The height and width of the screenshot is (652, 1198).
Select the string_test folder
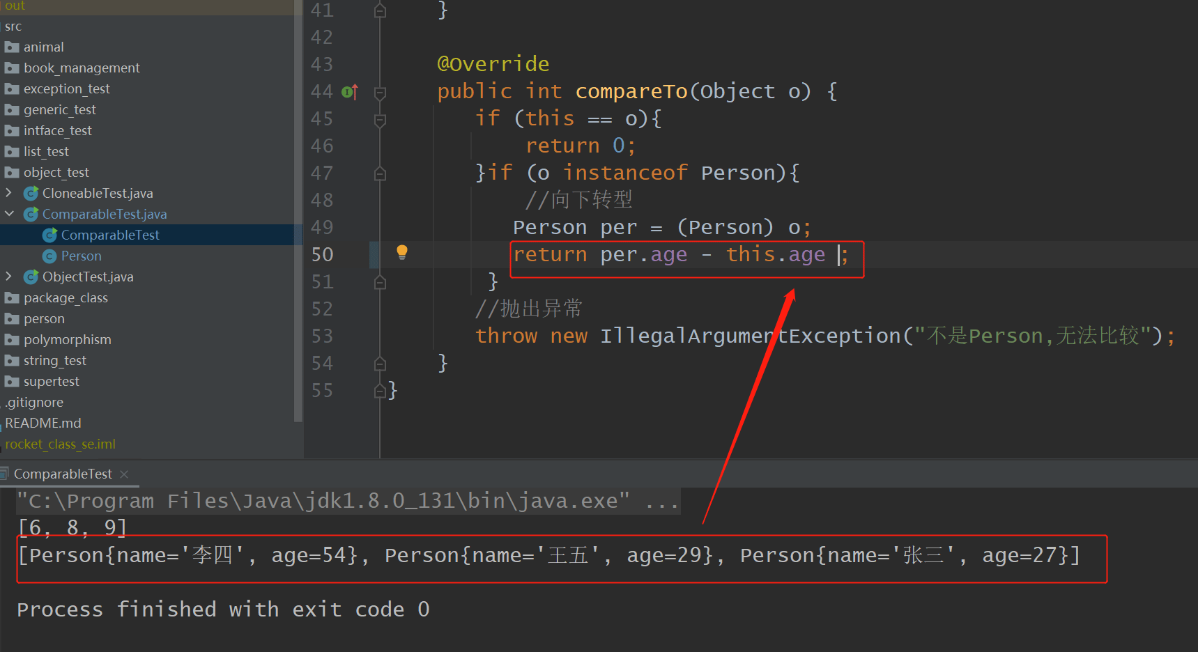pyautogui.click(x=55, y=361)
